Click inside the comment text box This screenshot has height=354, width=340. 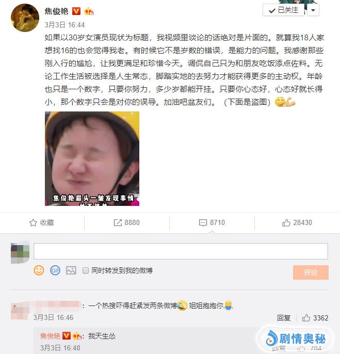(x=181, y=251)
